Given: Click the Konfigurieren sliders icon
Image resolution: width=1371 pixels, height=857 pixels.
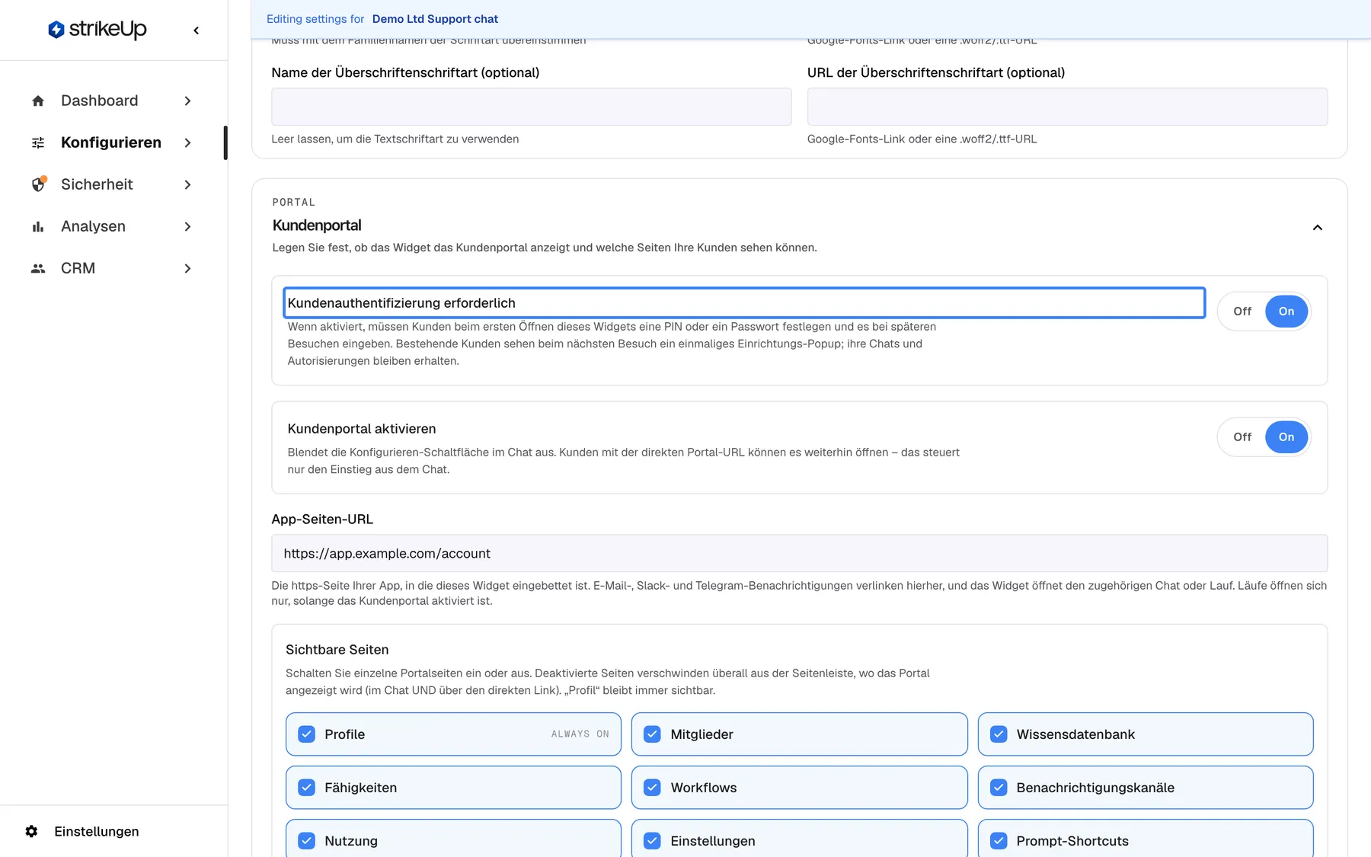Looking at the screenshot, I should [x=38, y=142].
